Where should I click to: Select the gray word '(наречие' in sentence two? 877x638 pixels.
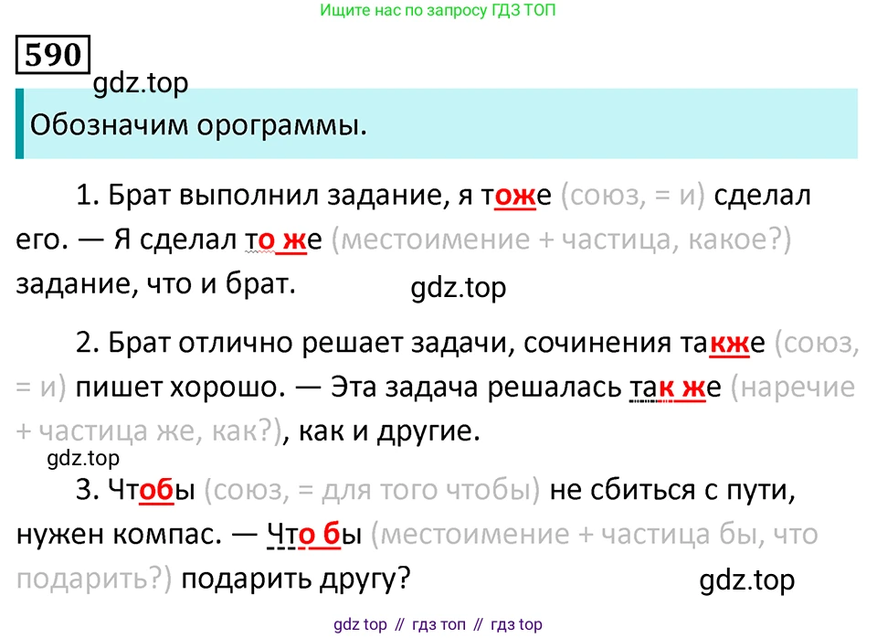(x=793, y=388)
